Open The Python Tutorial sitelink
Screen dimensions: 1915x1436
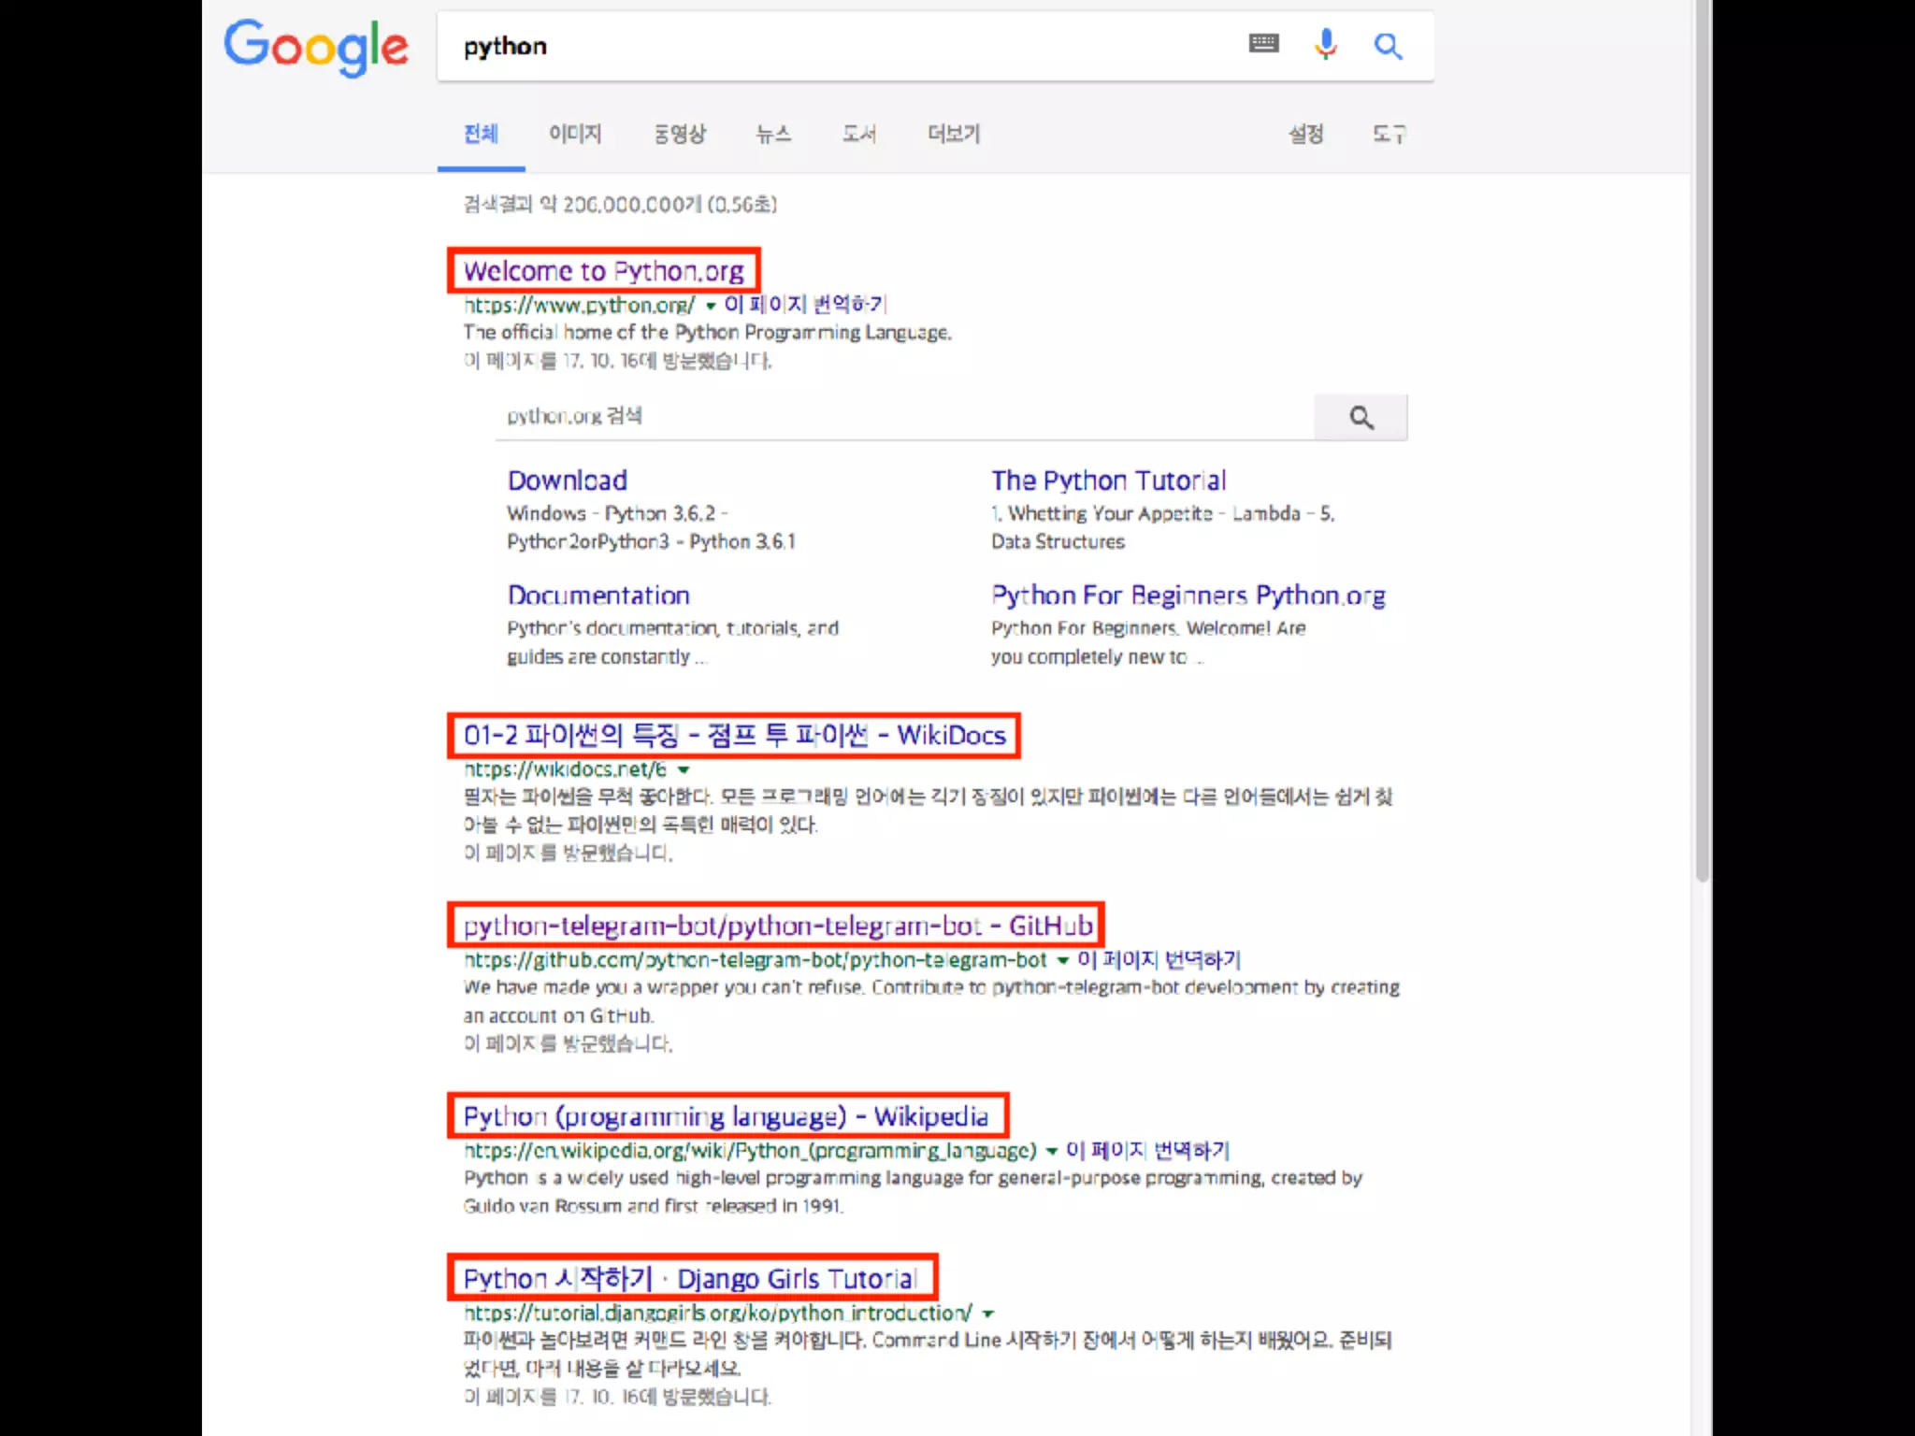click(1108, 481)
